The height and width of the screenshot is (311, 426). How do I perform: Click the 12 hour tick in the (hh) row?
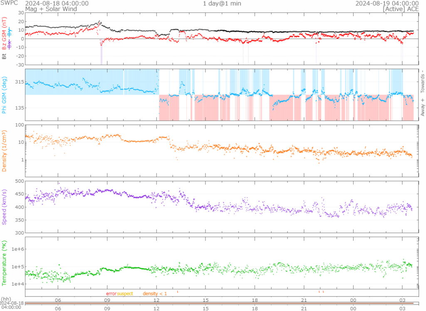click(x=156, y=300)
